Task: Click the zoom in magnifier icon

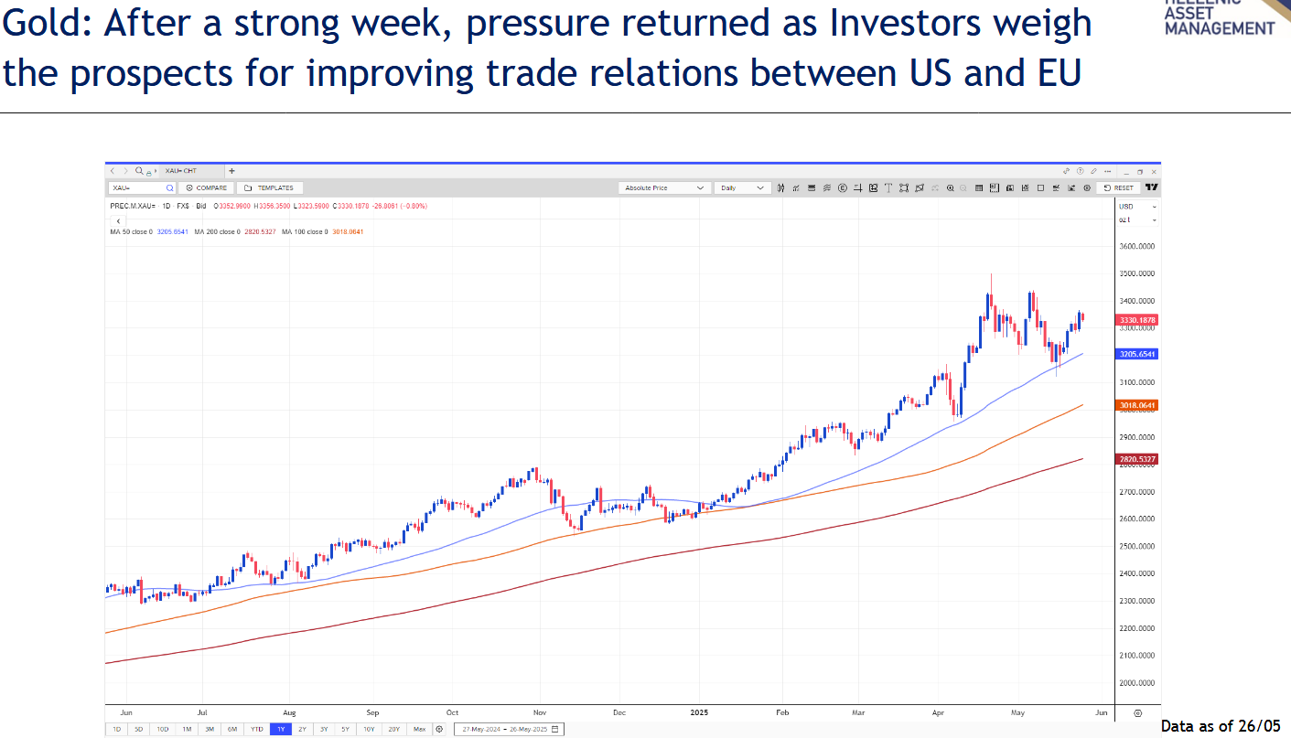Action: click(x=951, y=187)
